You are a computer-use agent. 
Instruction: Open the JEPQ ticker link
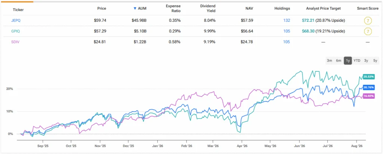tap(16, 21)
